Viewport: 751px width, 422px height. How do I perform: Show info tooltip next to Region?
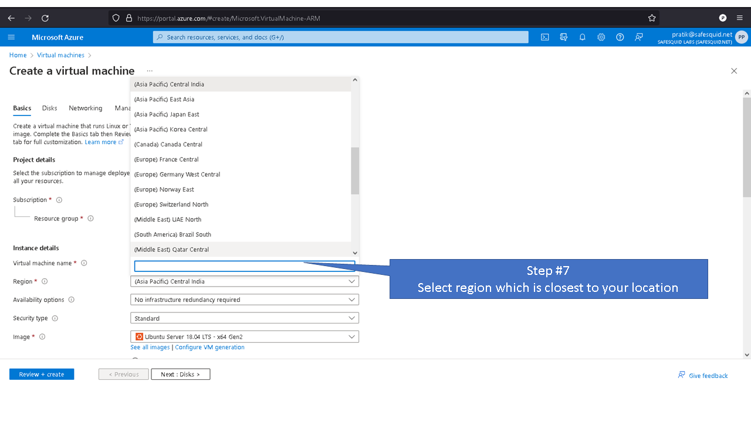(x=45, y=281)
